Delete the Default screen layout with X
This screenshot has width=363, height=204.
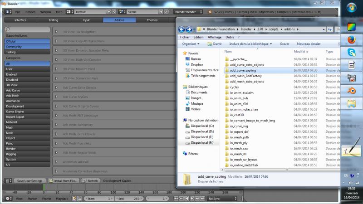(x=114, y=12)
